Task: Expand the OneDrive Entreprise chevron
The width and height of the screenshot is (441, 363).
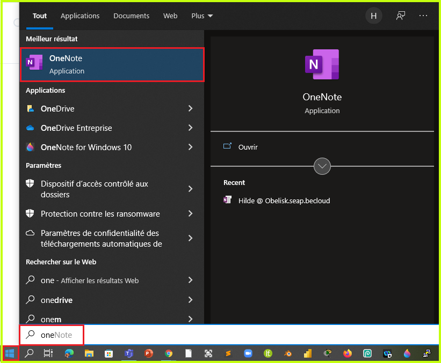Action: click(190, 128)
